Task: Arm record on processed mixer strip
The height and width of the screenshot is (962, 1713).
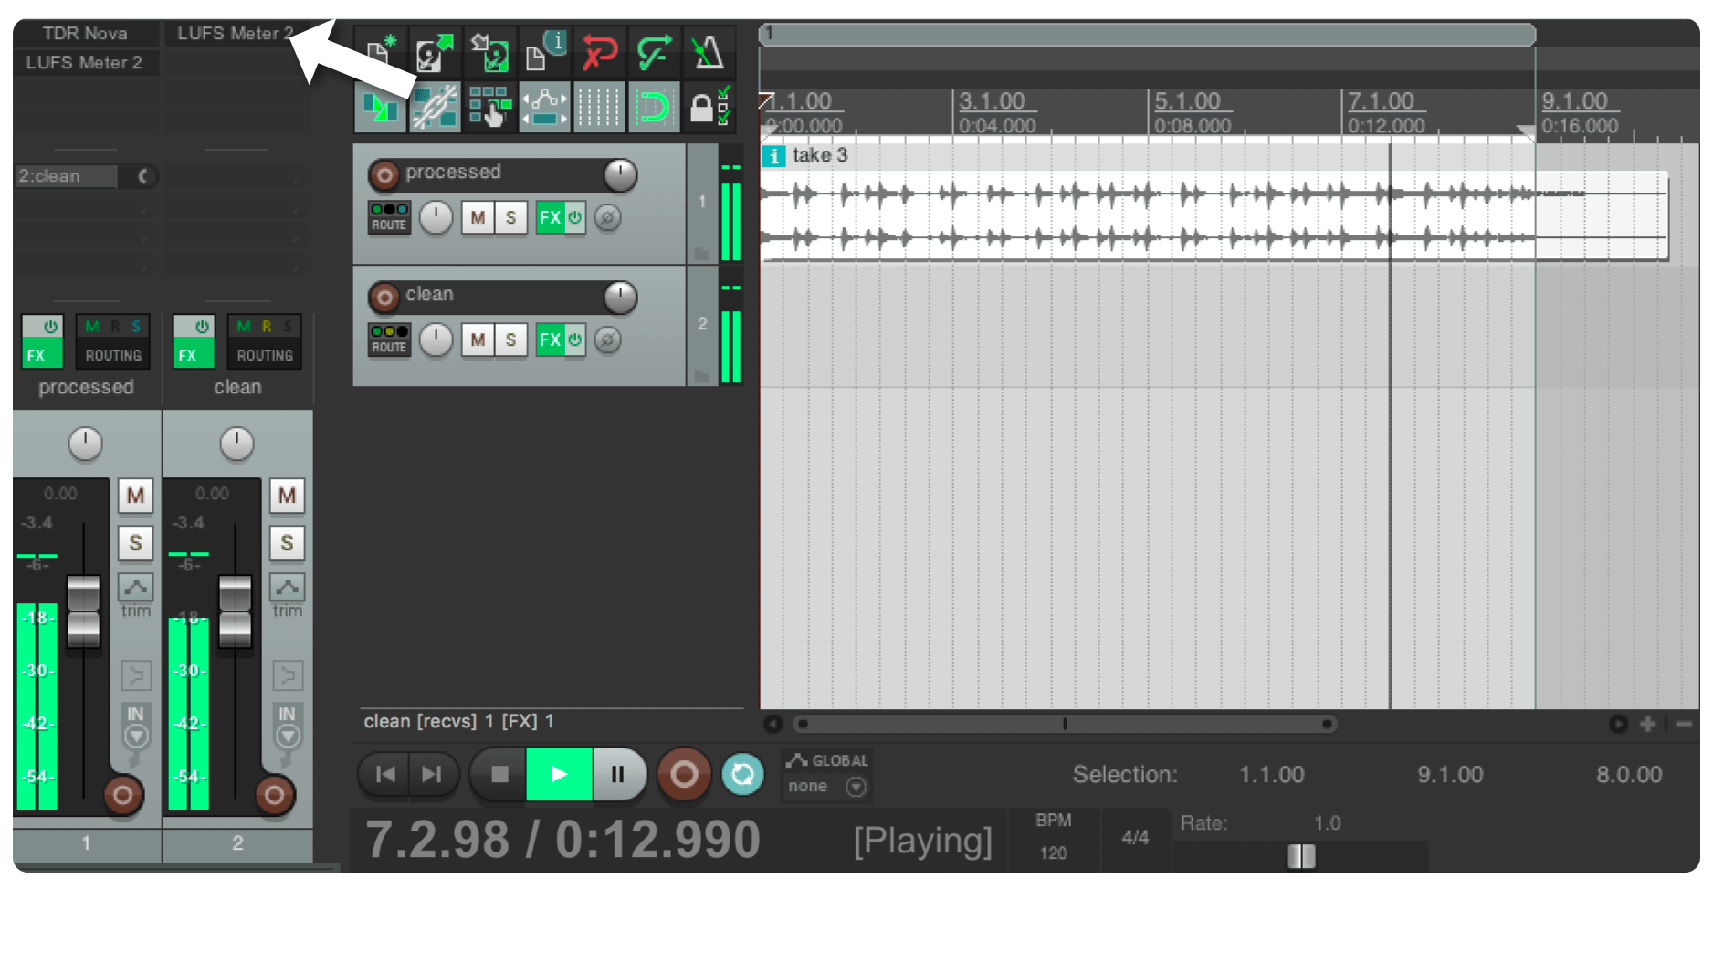Action: point(123,795)
